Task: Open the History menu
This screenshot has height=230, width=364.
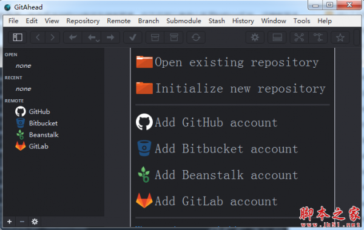Action: [x=243, y=21]
